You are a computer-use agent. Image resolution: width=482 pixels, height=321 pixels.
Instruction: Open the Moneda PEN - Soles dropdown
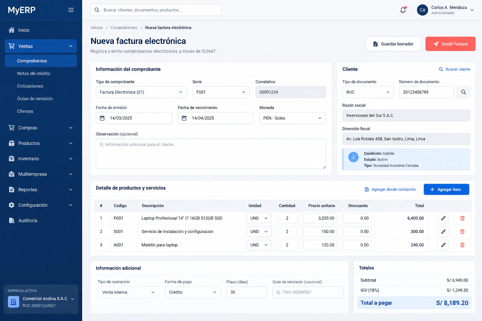pyautogui.click(x=292, y=118)
